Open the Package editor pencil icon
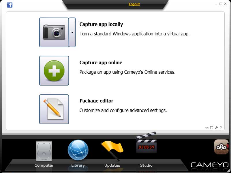The image size is (231, 173). click(54, 109)
